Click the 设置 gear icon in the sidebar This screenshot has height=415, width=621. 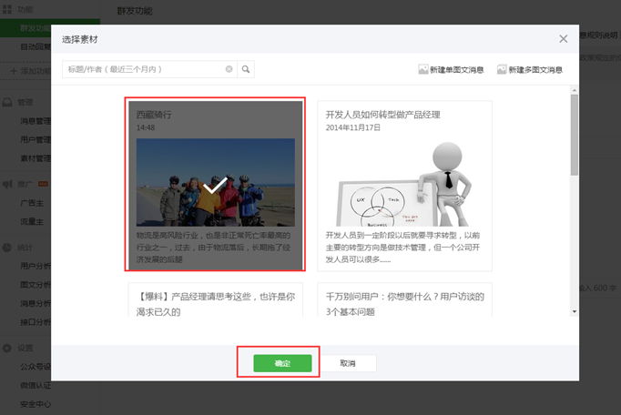[7, 348]
